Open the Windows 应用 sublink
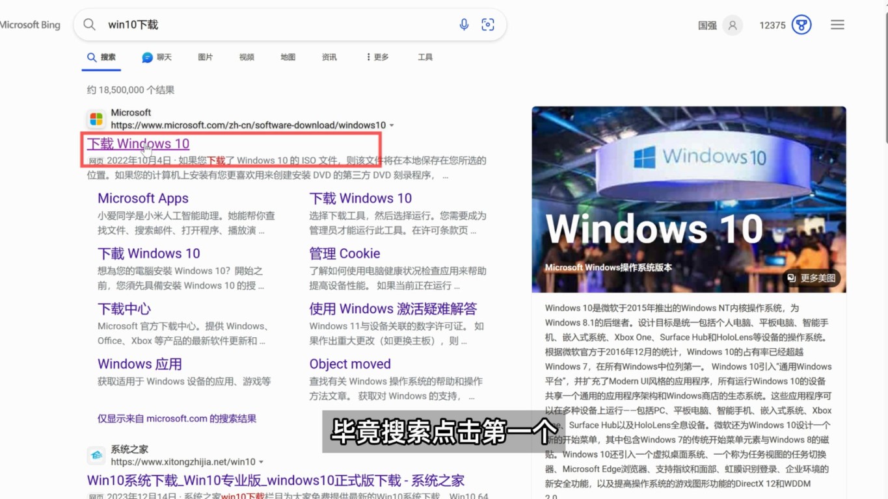The width and height of the screenshot is (888, 499). 140,365
